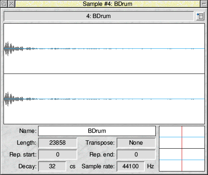This screenshot has height=175, width=208.
Task: Click the lower channel waveform display
Action: (x=104, y=99)
